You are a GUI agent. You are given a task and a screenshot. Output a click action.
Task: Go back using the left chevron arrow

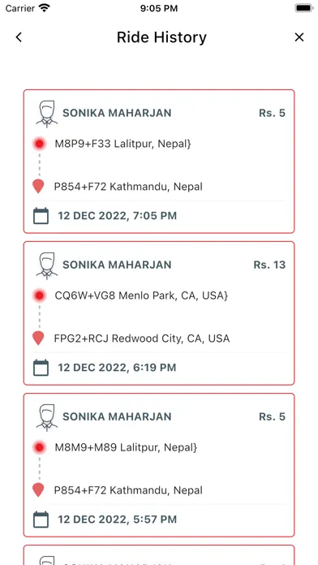point(19,37)
